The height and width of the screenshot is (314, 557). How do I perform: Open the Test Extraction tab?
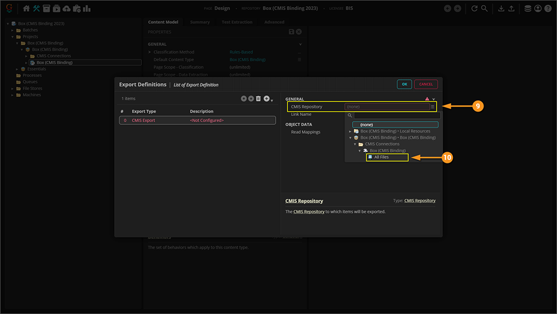click(237, 22)
